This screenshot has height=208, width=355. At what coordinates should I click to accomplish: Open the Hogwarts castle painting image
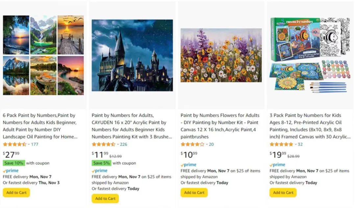(132, 55)
